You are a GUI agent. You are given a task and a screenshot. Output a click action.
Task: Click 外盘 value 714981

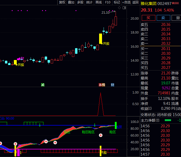pyautogui.click(x=164, y=93)
